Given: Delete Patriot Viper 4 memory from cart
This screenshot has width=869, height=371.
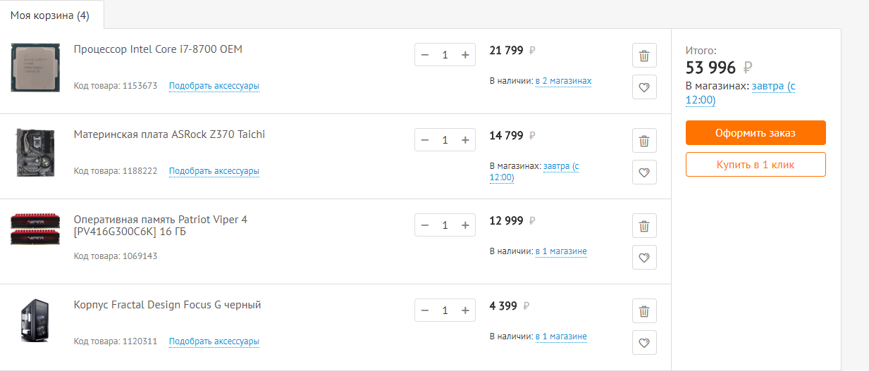Looking at the screenshot, I should 644,226.
